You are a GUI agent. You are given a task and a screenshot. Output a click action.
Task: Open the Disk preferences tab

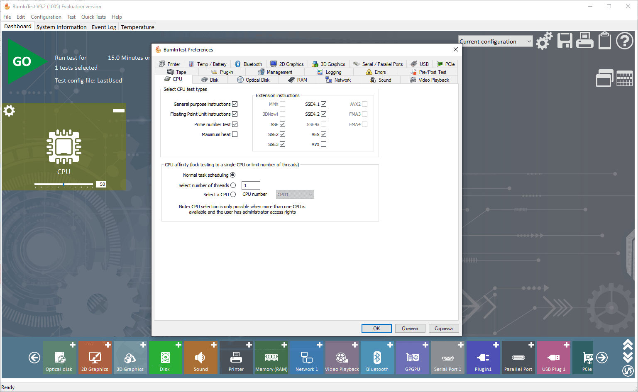click(x=210, y=80)
